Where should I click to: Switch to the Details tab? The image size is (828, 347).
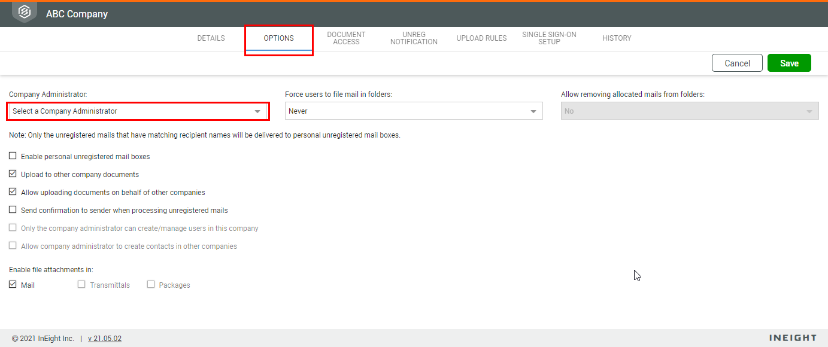pyautogui.click(x=211, y=38)
